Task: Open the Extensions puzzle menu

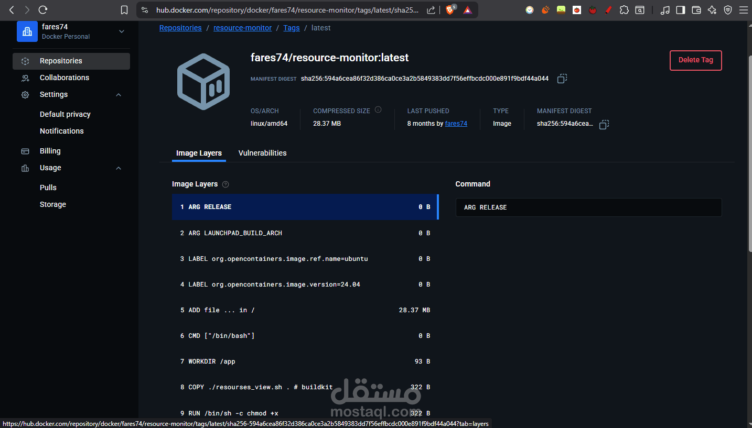Action: (x=624, y=10)
